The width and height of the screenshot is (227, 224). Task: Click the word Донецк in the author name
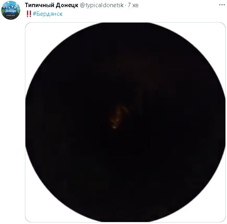(67, 5)
